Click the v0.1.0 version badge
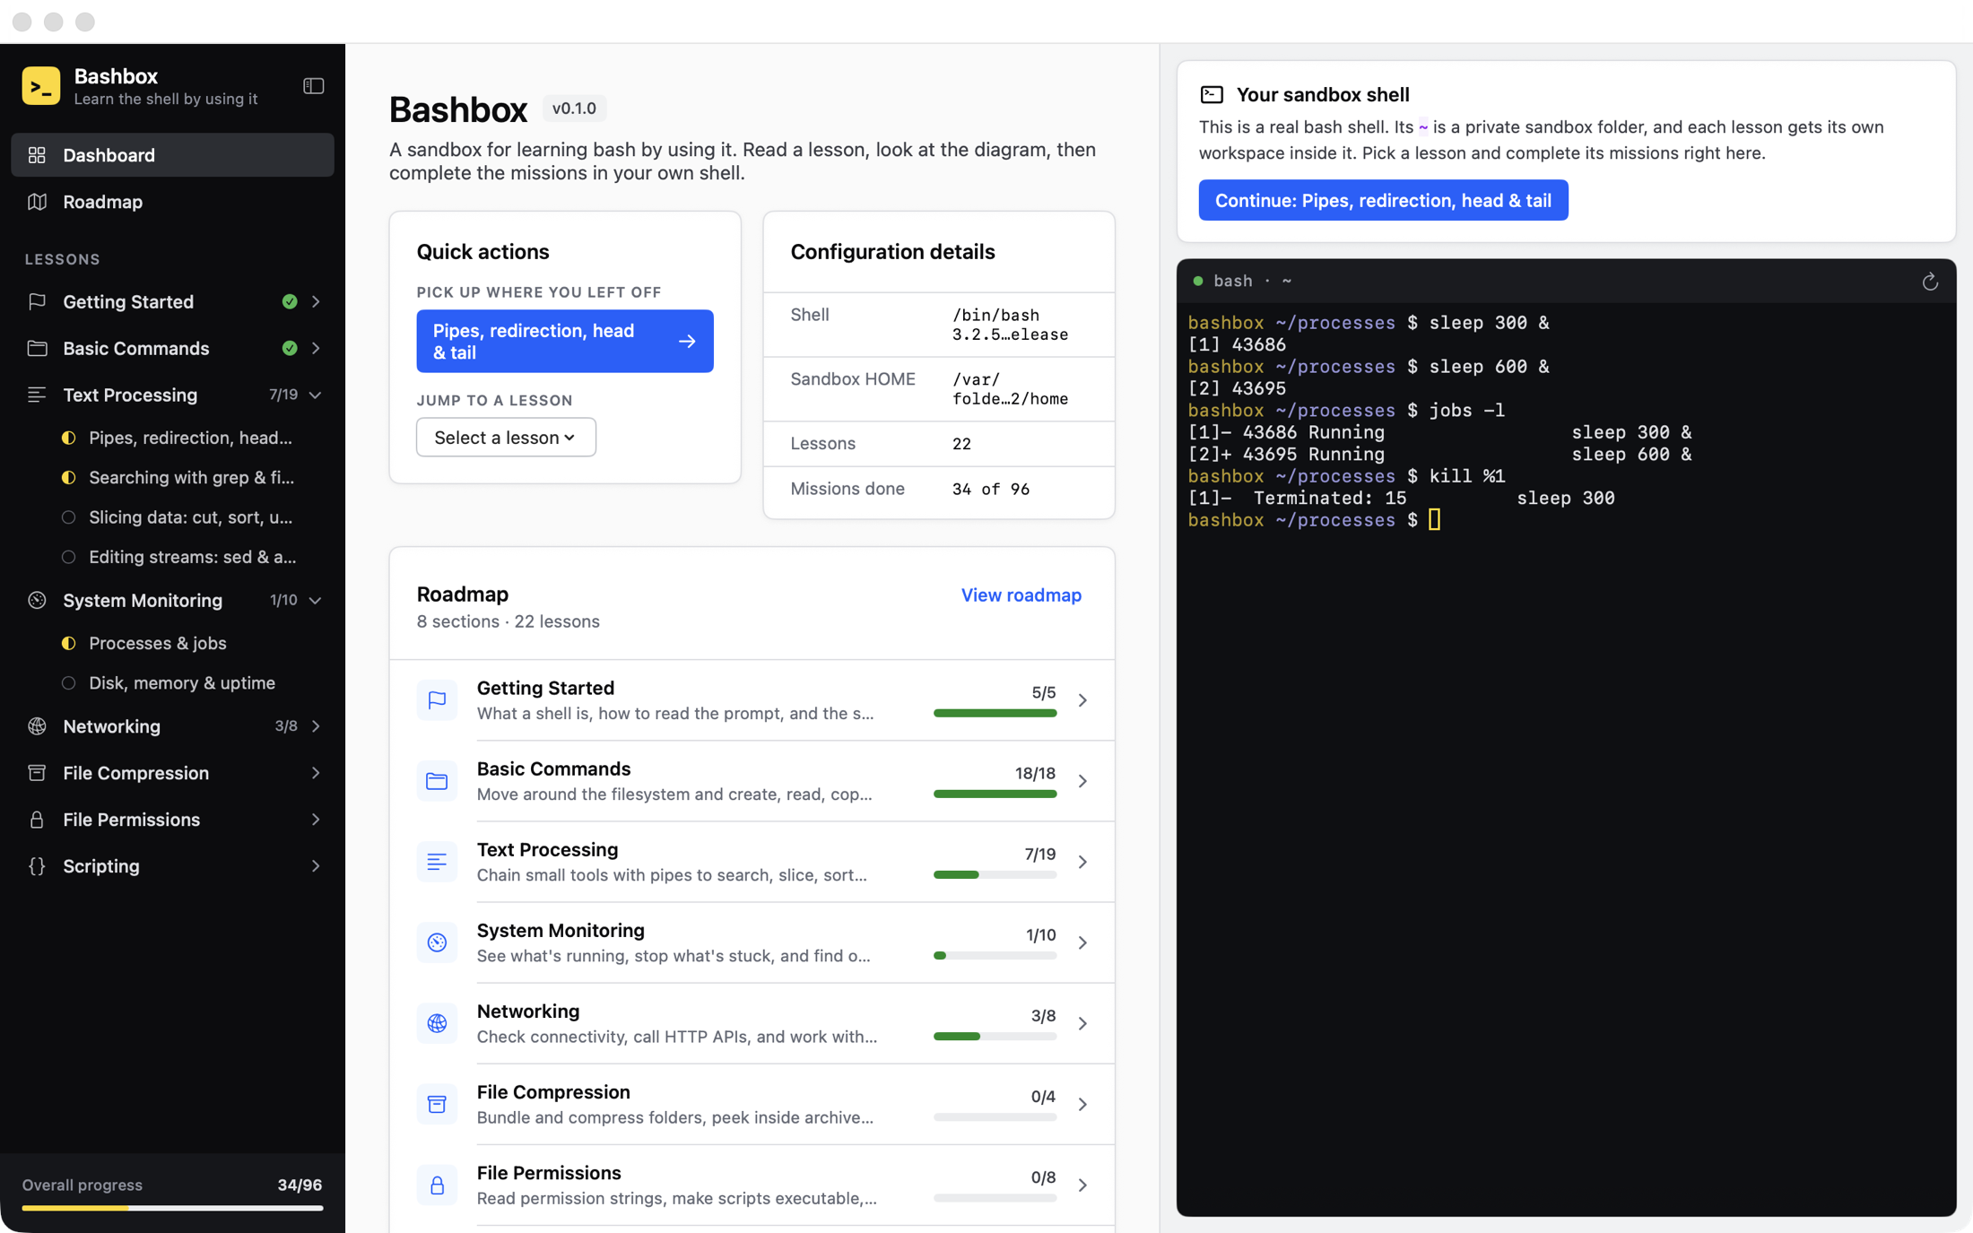This screenshot has width=1973, height=1233. click(x=574, y=109)
